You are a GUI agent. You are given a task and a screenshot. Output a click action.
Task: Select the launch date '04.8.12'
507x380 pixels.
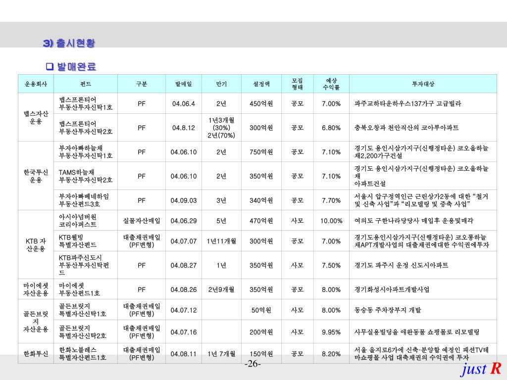tap(184, 128)
